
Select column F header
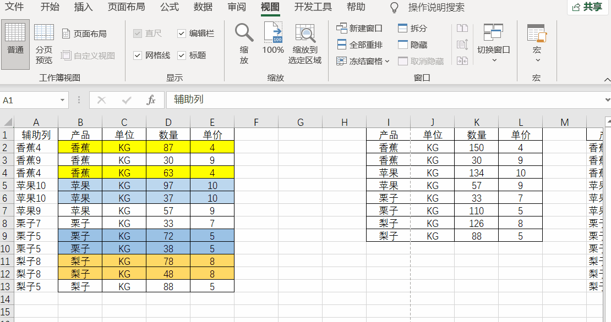coord(256,122)
